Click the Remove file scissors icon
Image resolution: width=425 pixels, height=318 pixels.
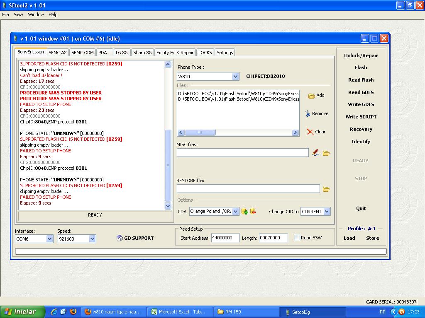pyautogui.click(x=308, y=113)
